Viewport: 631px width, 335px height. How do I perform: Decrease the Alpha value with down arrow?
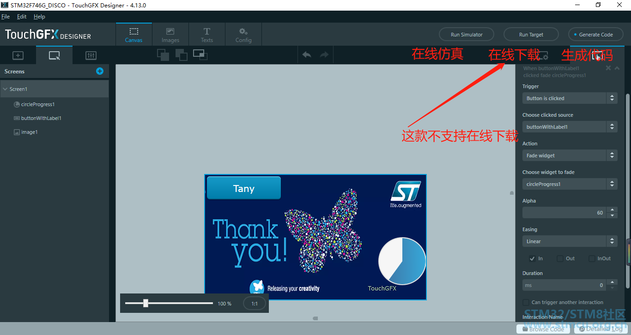(x=612, y=215)
